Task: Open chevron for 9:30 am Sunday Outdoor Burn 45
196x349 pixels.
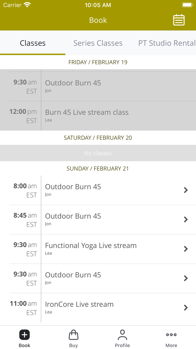Action: point(186,278)
